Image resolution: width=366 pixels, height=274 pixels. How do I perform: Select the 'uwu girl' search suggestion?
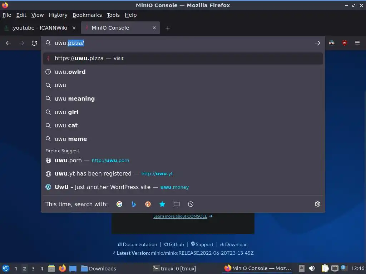(x=183, y=112)
